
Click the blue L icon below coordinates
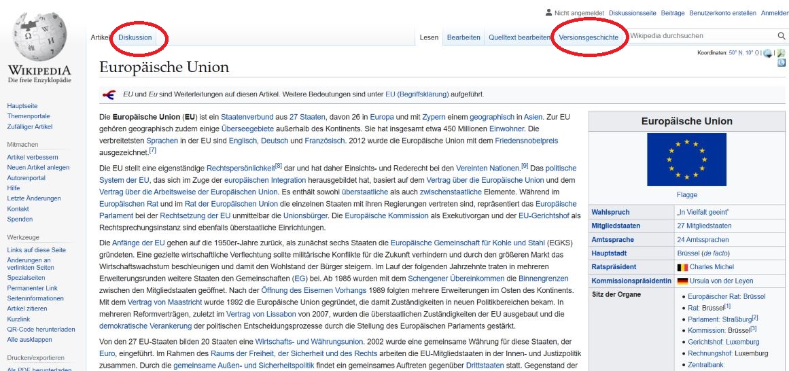(x=782, y=63)
